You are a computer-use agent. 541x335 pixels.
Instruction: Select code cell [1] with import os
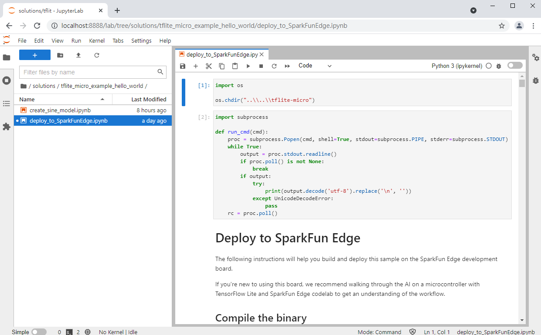tap(362, 93)
